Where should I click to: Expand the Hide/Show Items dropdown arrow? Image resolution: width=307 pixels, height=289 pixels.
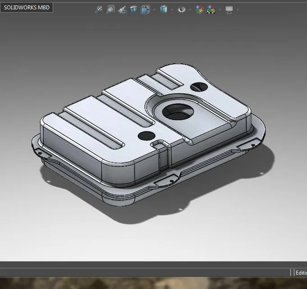click(190, 9)
